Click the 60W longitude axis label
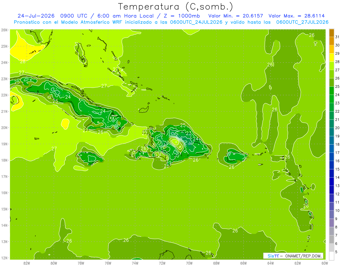 point(325,263)
